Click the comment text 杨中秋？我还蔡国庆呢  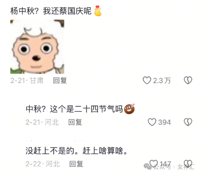51,11
